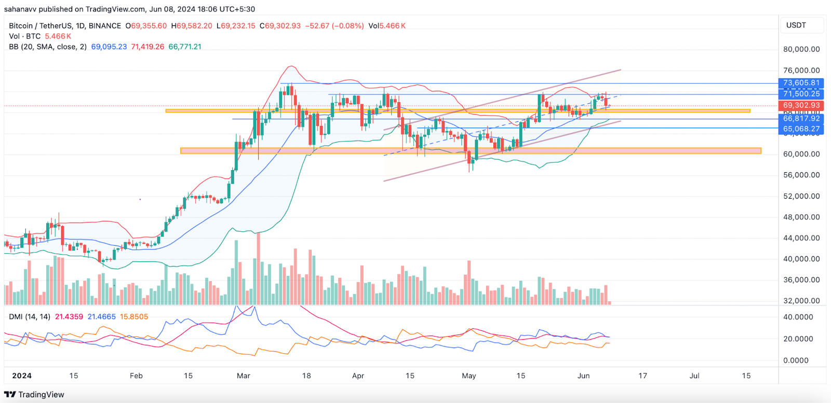Click the 71,500.25 blue price label
The image size is (831, 403).
click(x=801, y=94)
